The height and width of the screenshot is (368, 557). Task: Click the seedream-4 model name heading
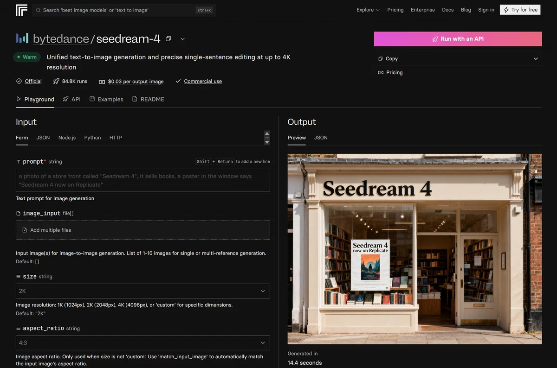point(129,39)
